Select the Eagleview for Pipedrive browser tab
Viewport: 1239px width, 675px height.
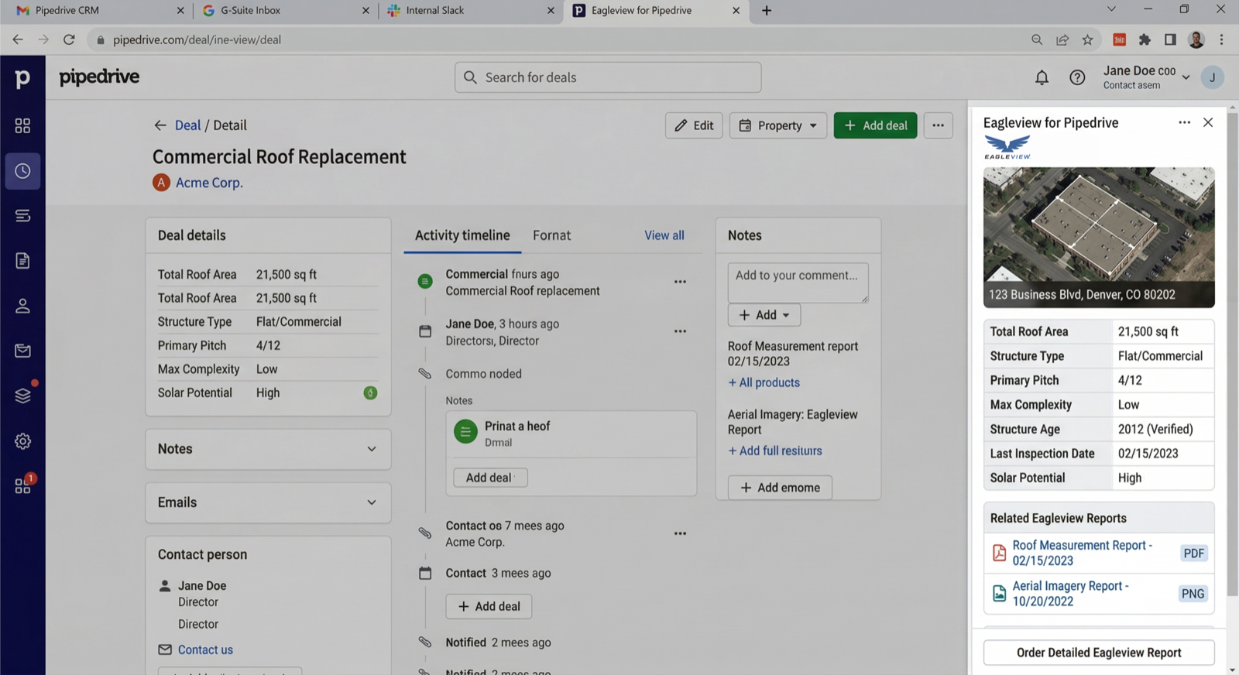pyautogui.click(x=657, y=11)
